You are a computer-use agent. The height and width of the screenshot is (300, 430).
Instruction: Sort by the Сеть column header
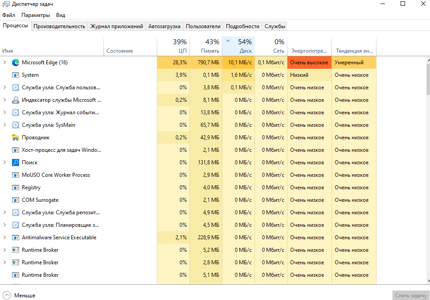pos(271,47)
